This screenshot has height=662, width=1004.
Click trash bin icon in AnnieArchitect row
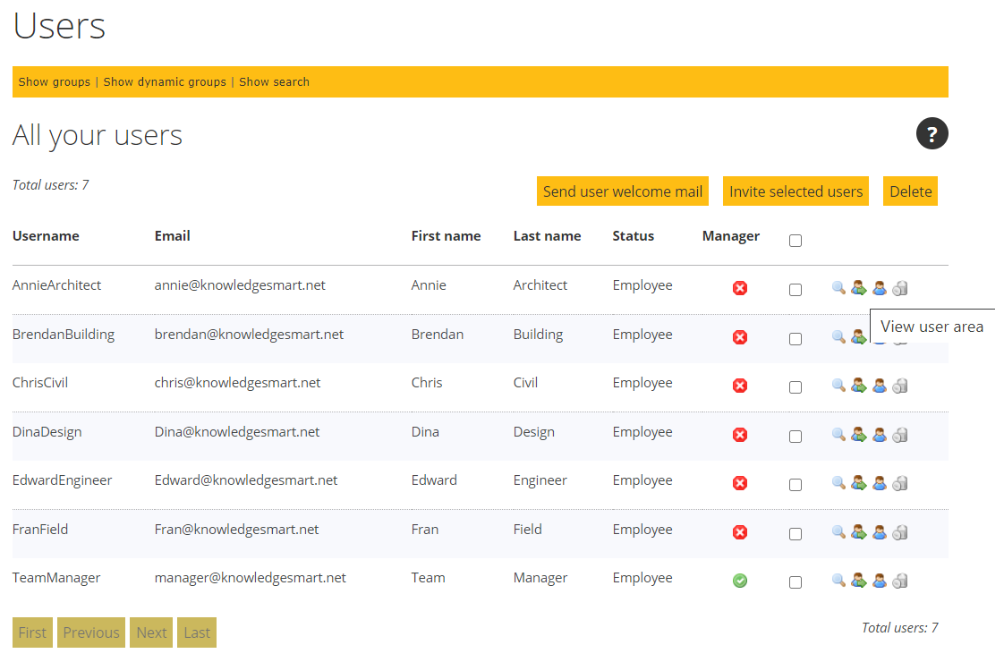point(900,288)
